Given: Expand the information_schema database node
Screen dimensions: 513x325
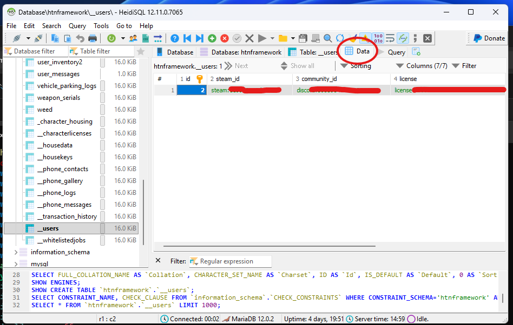Looking at the screenshot, I should (x=15, y=252).
